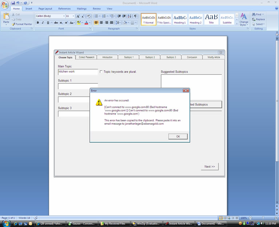Apply strikethrough formatting
Viewport: 279px width, 227px height.
[56, 23]
